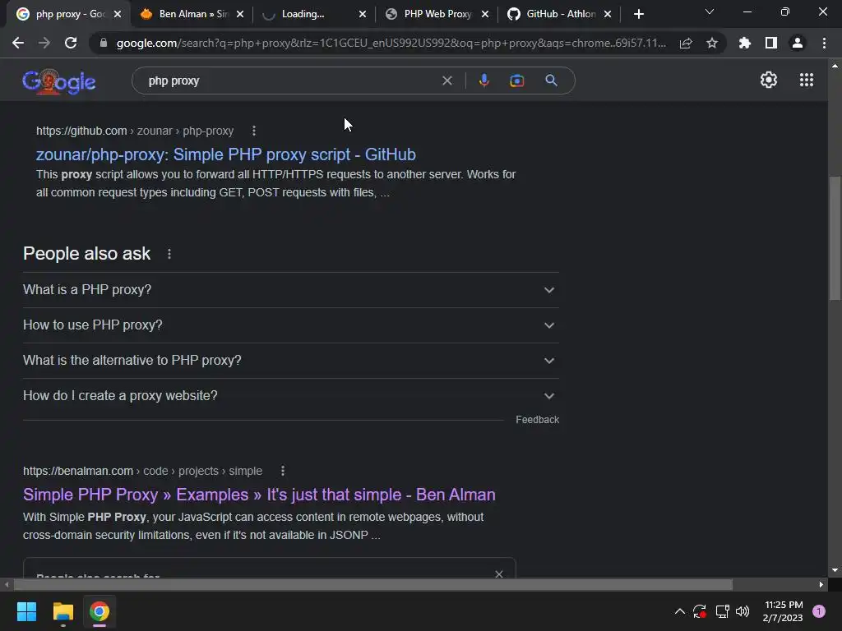Click the sync tray icon with red dot

pos(700,611)
